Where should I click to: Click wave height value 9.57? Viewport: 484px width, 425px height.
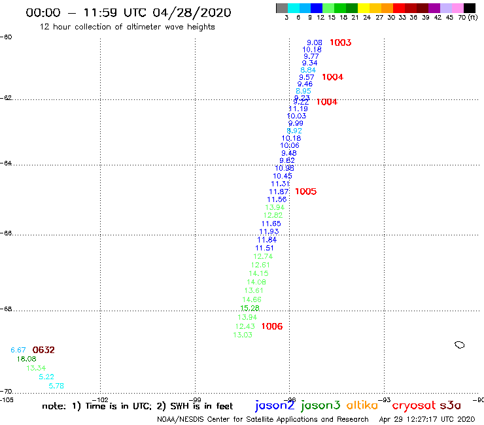(x=307, y=77)
